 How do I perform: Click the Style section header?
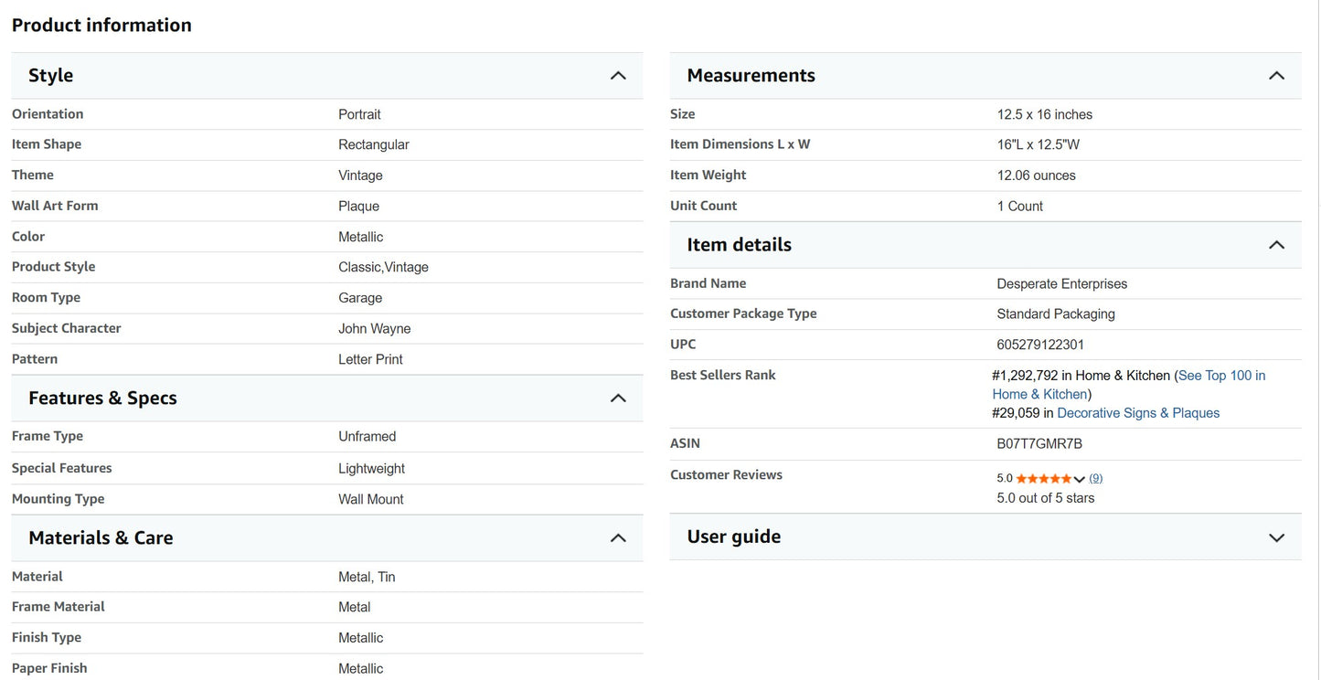[327, 75]
